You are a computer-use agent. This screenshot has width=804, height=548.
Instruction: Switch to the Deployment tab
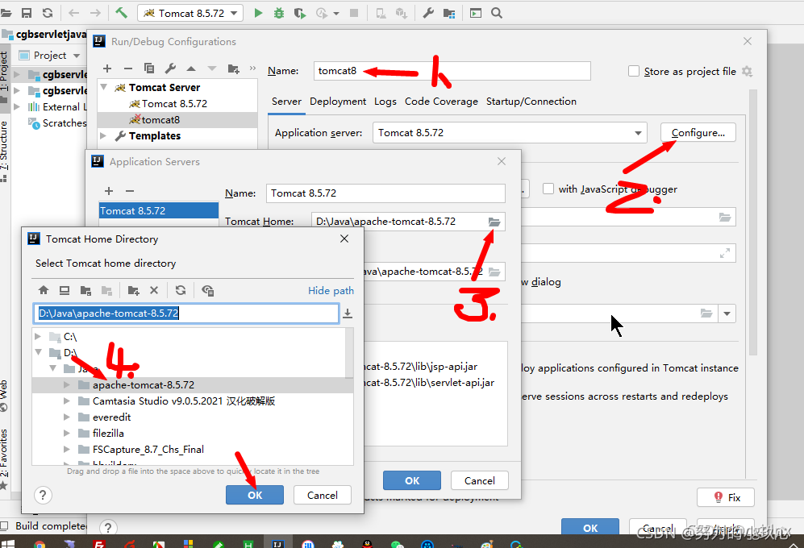337,101
